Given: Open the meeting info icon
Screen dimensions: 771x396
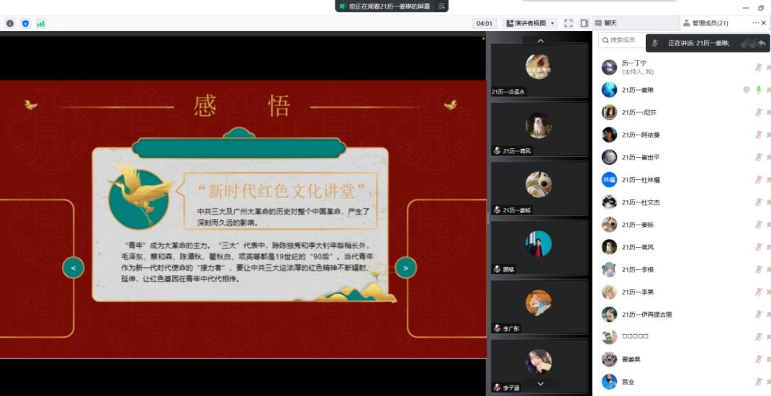Looking at the screenshot, I should (10, 23).
